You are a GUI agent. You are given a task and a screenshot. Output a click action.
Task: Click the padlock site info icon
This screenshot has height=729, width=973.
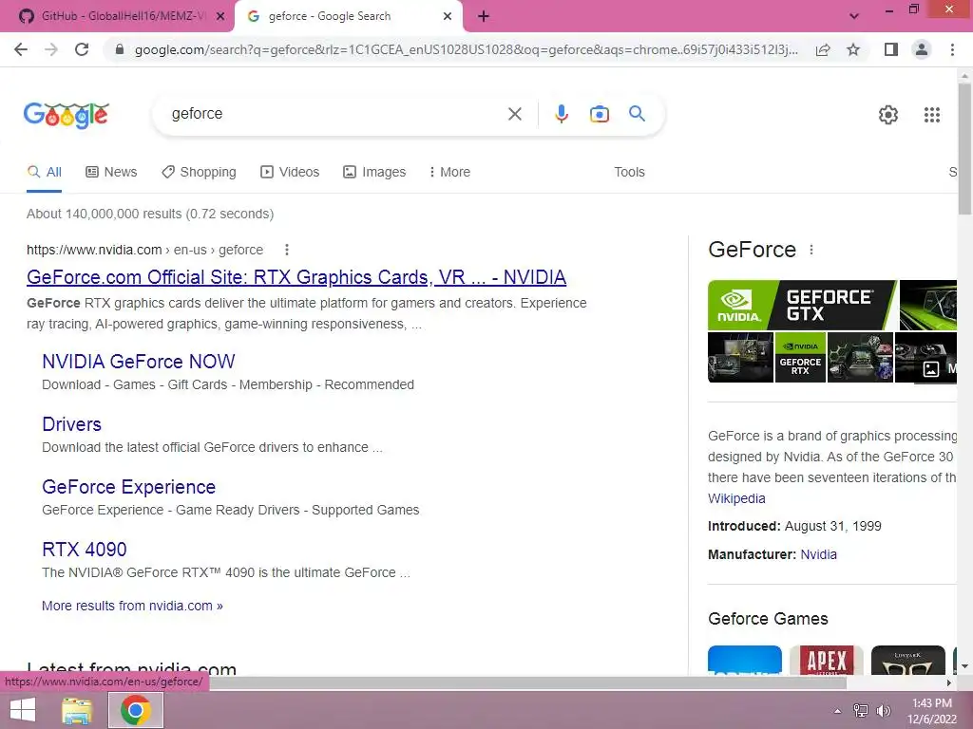(120, 49)
